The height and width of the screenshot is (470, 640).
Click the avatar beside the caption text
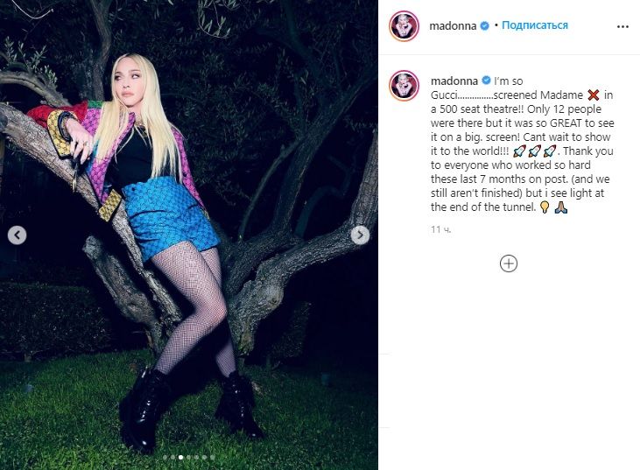click(x=404, y=85)
